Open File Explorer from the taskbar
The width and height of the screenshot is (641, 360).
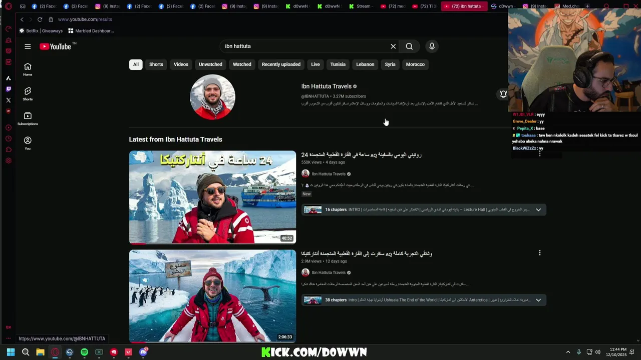pyautogui.click(x=40, y=352)
